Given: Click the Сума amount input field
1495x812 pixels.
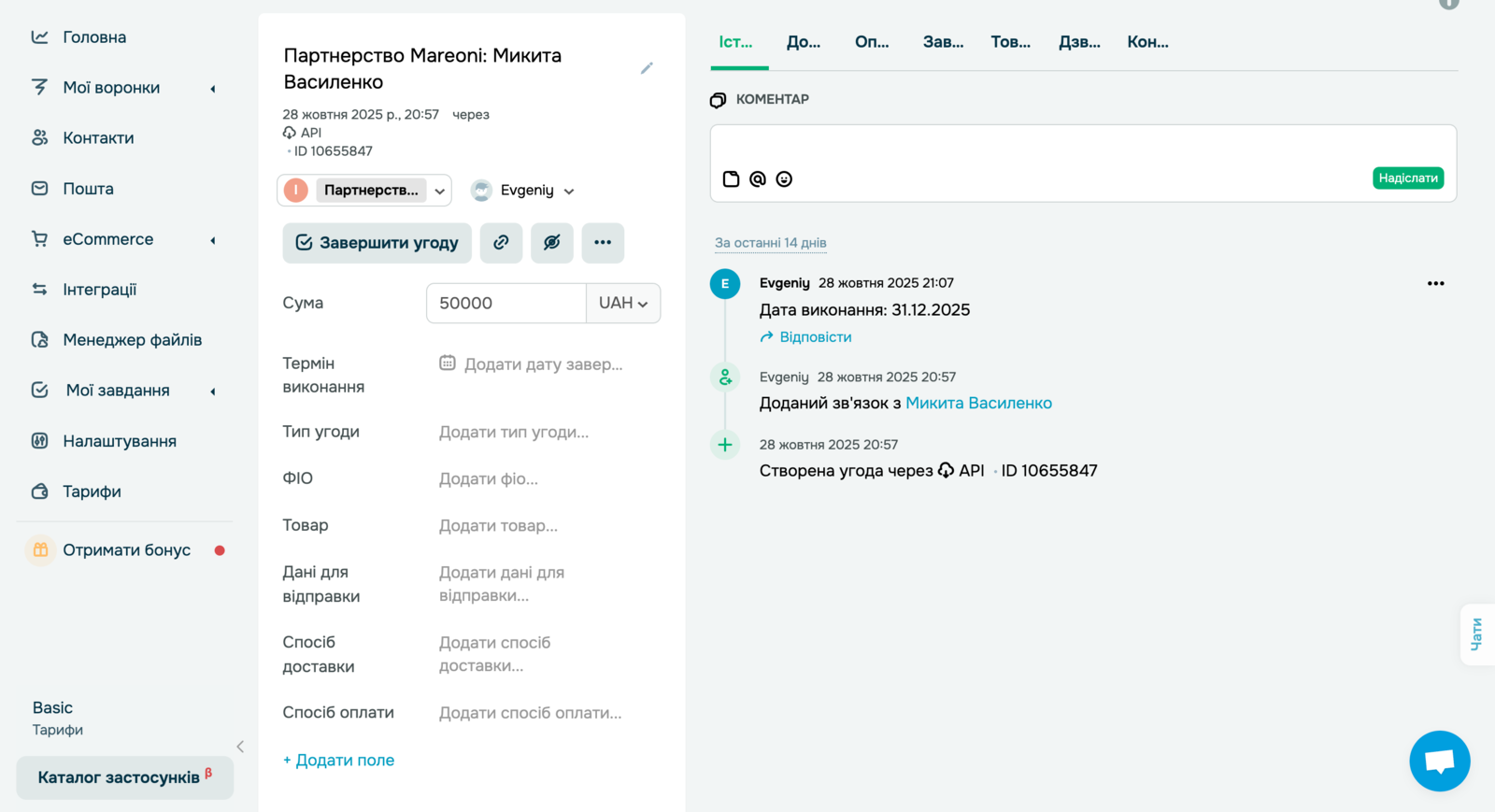Looking at the screenshot, I should tap(505, 304).
